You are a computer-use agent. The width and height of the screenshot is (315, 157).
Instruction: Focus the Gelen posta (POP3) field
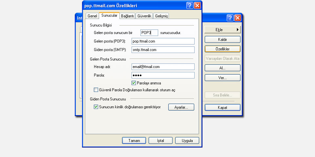coord(163,41)
